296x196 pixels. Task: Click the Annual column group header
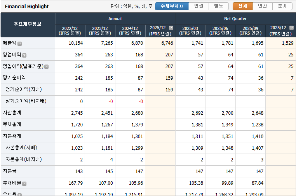(115, 19)
